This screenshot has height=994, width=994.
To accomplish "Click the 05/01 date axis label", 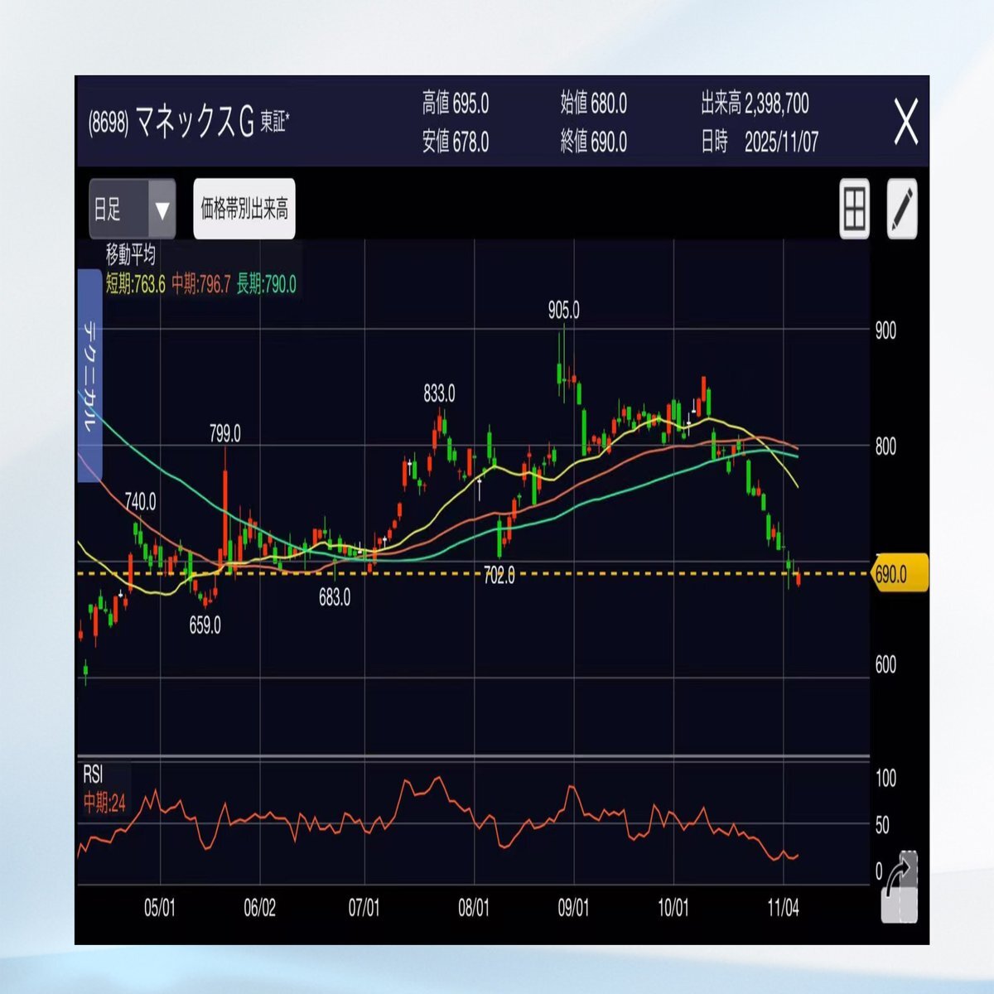I will tap(159, 908).
